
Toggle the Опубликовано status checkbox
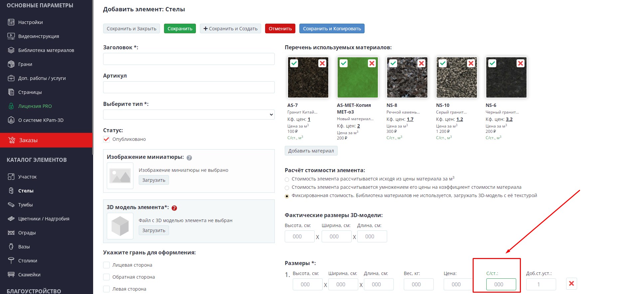tap(106, 139)
